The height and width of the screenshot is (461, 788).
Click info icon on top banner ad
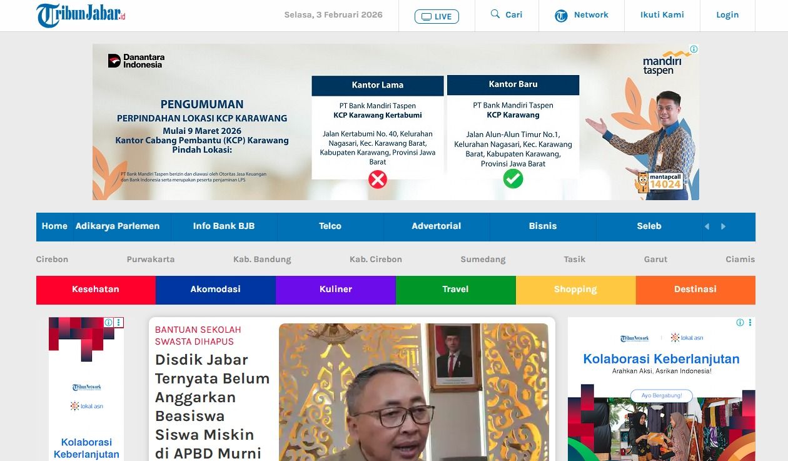(x=694, y=49)
